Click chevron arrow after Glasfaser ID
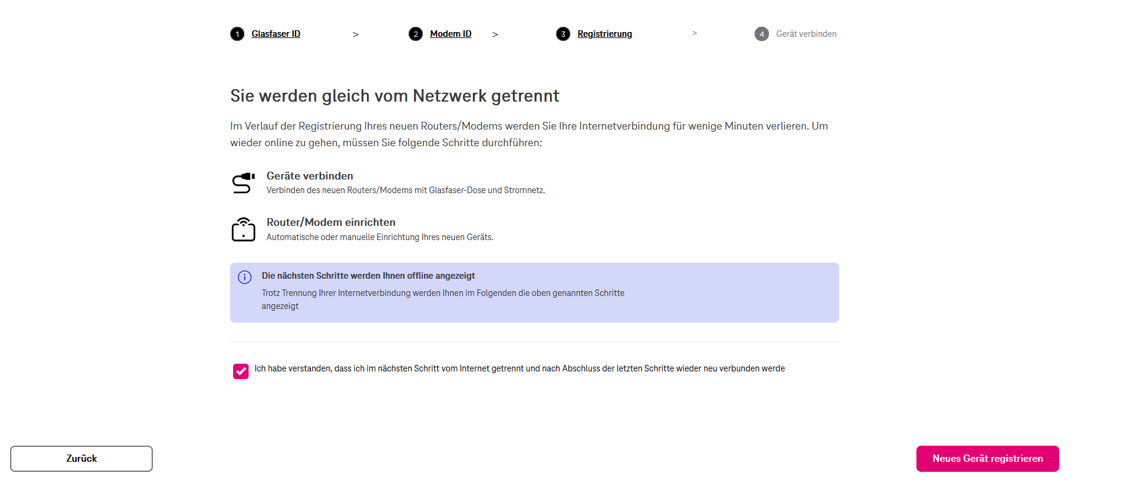This screenshot has height=495, width=1124. tap(356, 34)
